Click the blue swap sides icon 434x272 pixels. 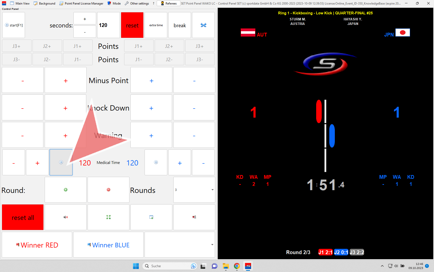[x=203, y=25]
